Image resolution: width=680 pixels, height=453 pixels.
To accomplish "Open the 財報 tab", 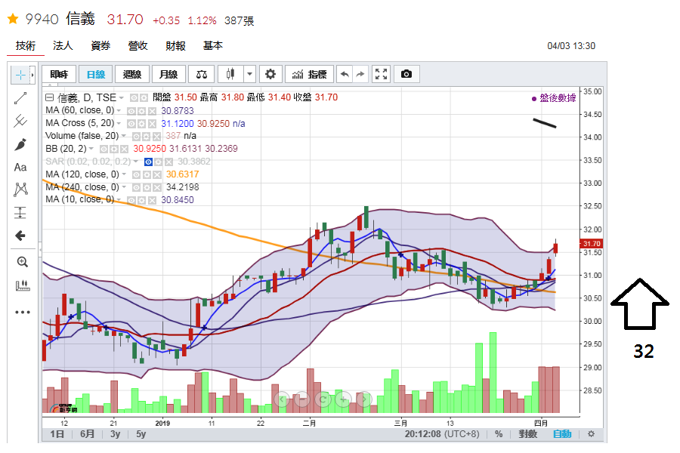I will point(175,46).
